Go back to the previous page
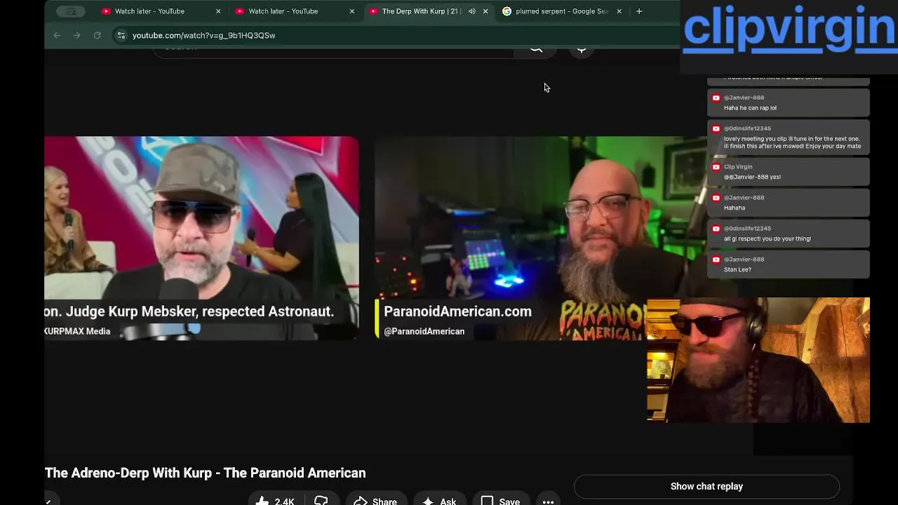Image resolution: width=898 pixels, height=505 pixels. click(x=57, y=35)
